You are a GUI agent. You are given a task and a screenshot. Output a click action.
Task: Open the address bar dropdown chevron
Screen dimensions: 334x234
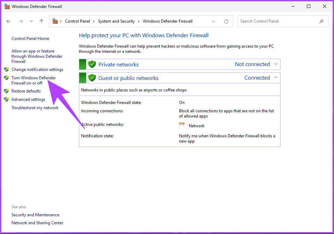[x=213, y=21]
